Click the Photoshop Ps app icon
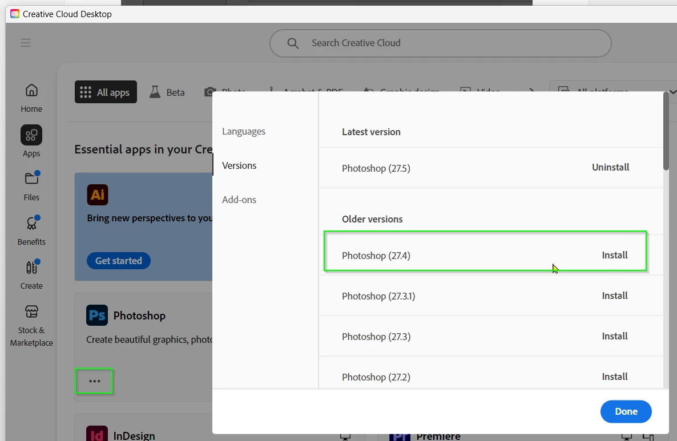 tap(96, 315)
